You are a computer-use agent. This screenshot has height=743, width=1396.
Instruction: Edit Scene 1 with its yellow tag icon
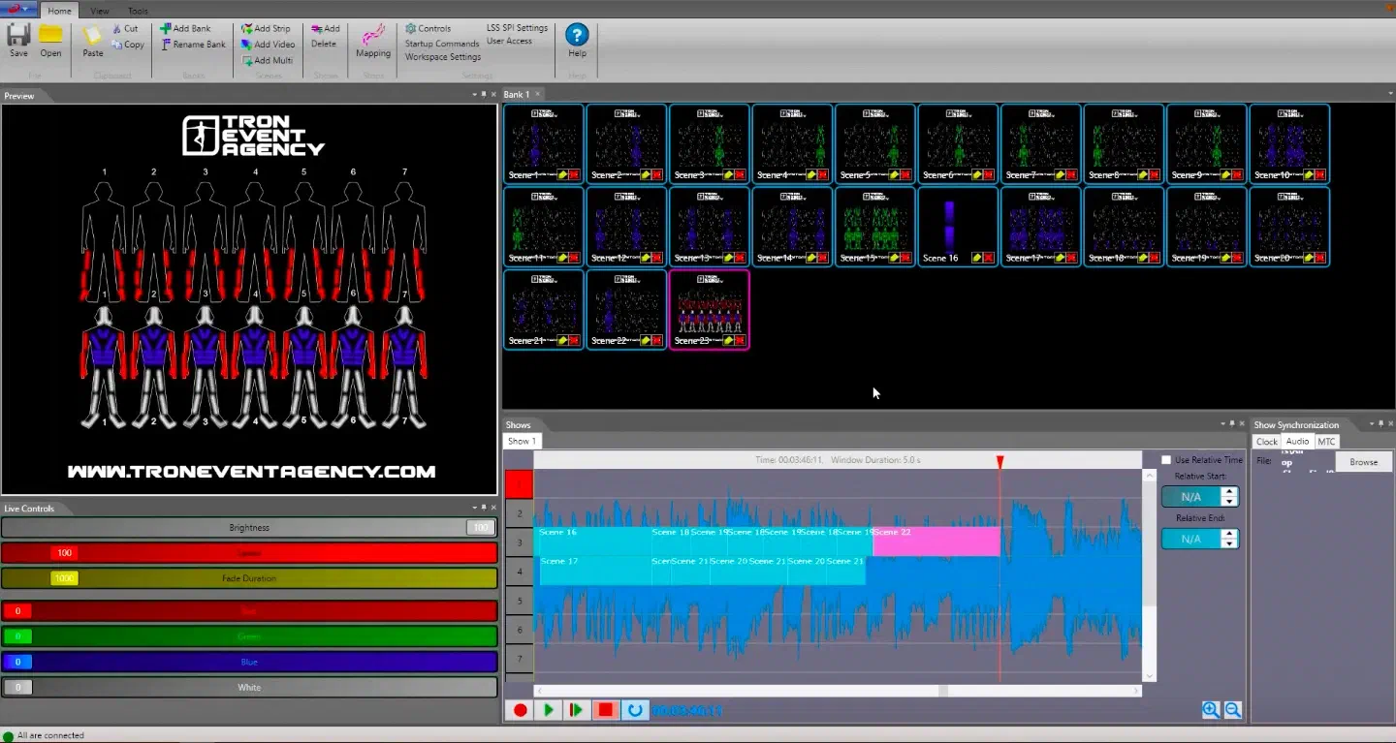[x=562, y=175]
